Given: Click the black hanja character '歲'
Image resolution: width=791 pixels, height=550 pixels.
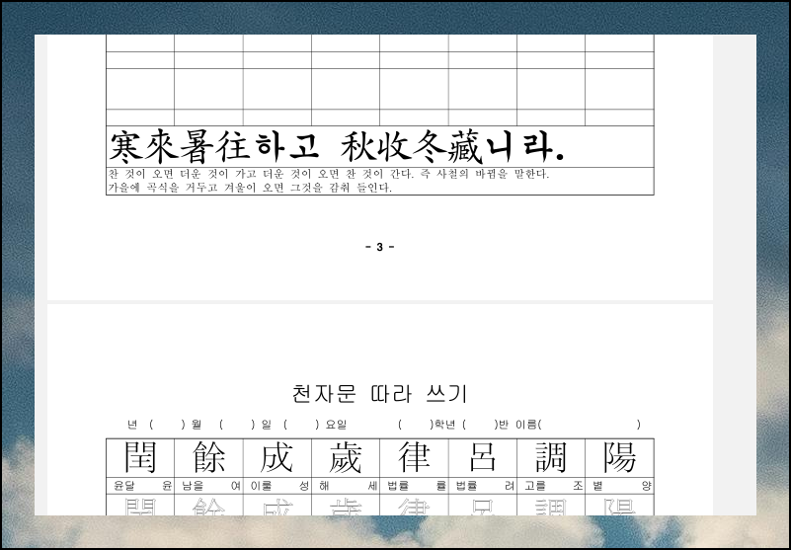Looking at the screenshot, I should pos(346,457).
